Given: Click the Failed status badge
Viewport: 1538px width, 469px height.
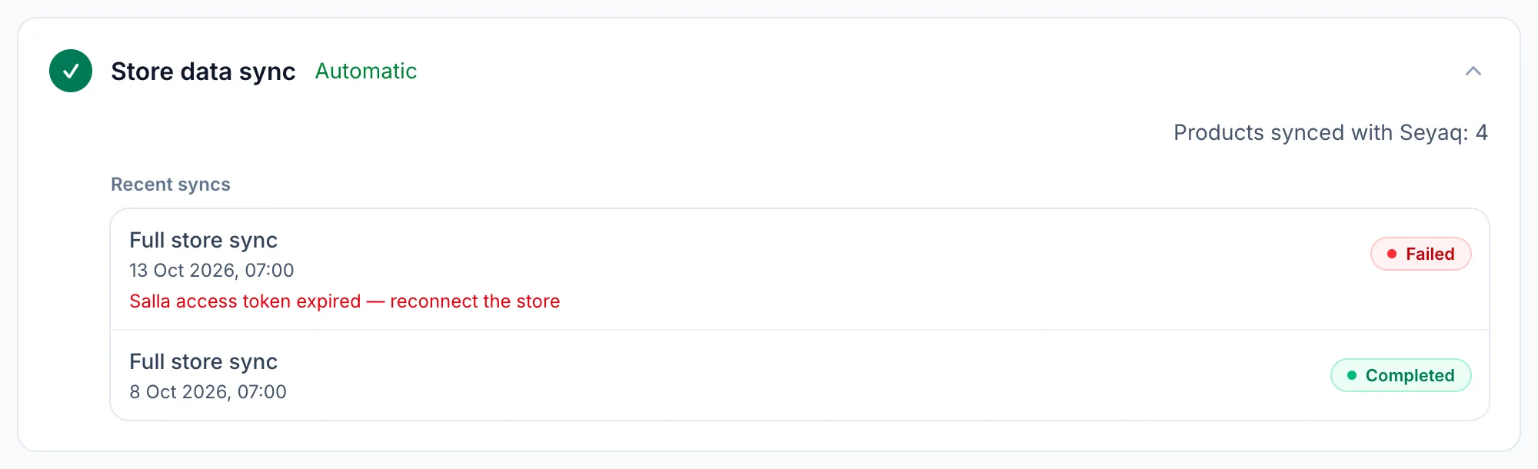Looking at the screenshot, I should coord(1420,254).
